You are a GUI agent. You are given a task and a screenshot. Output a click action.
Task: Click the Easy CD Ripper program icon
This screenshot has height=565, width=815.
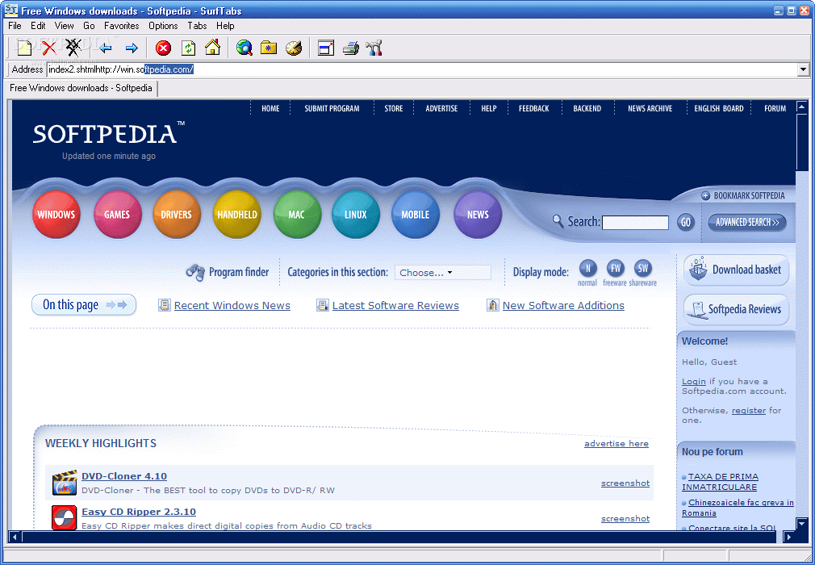(65, 517)
